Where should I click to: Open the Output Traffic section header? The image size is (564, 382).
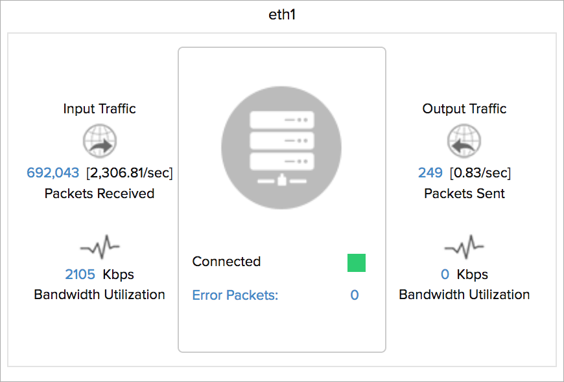[x=464, y=108]
